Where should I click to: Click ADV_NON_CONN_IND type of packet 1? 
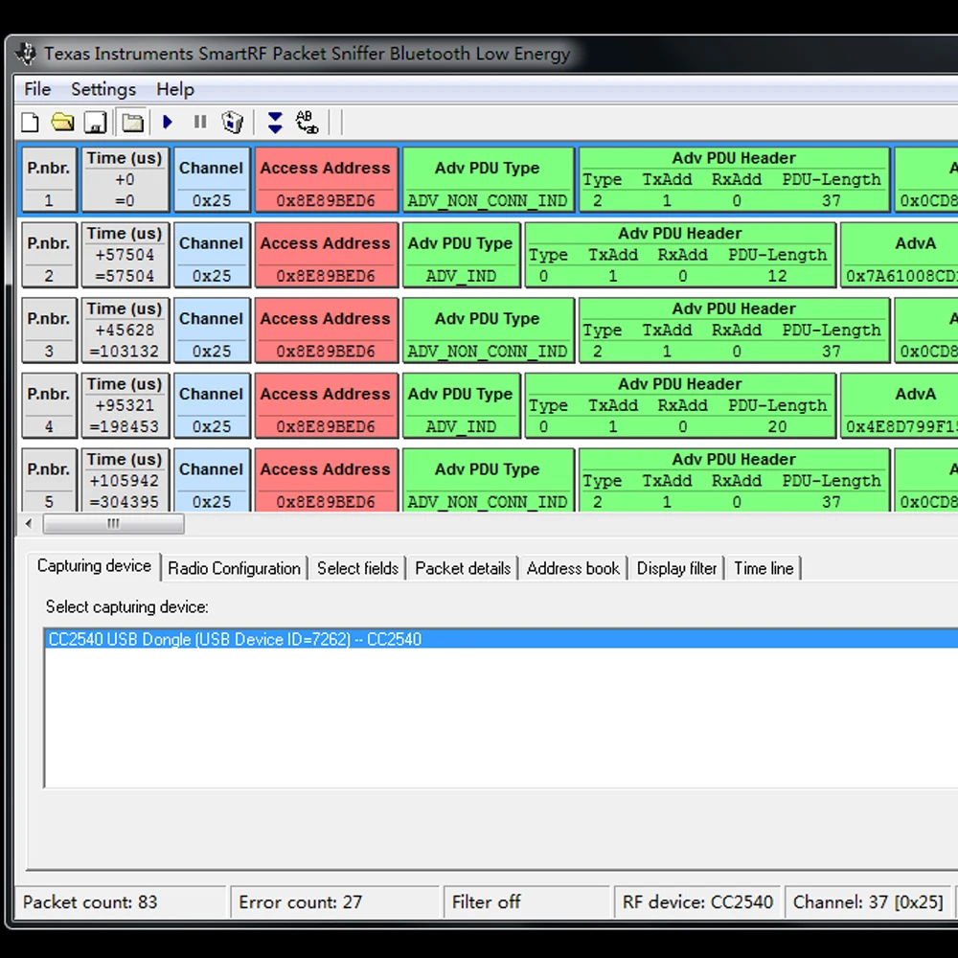pos(489,179)
